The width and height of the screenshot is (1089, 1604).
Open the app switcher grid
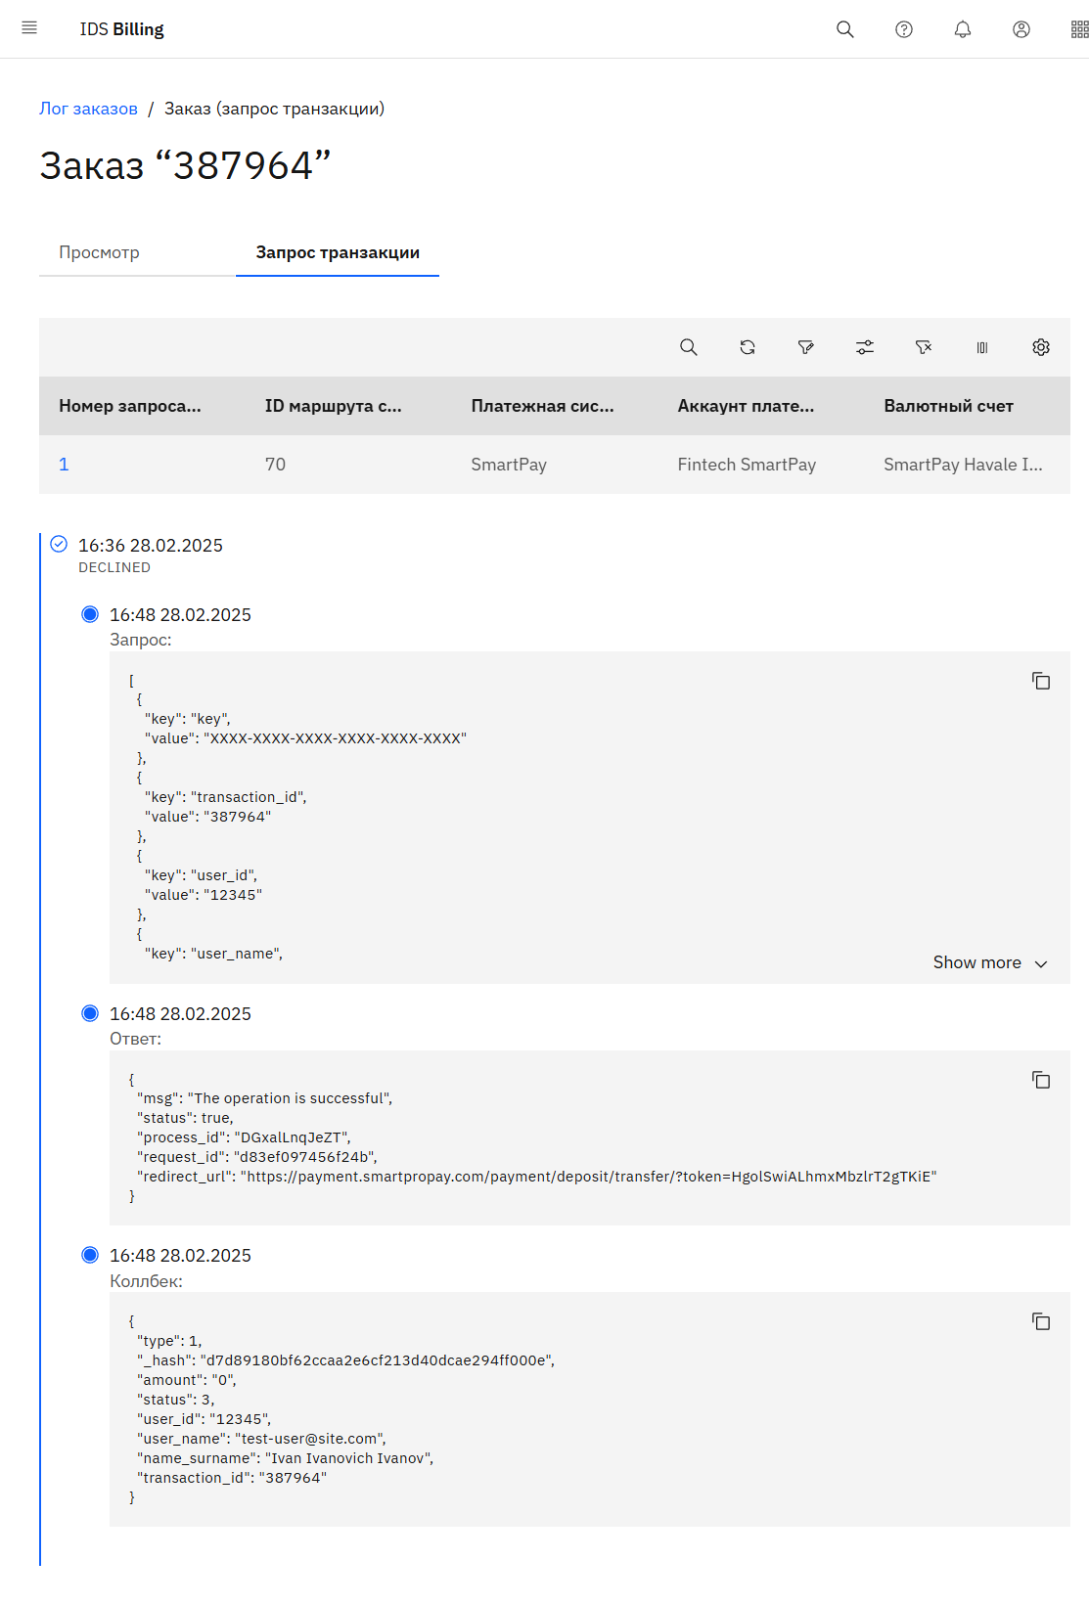[1078, 29]
